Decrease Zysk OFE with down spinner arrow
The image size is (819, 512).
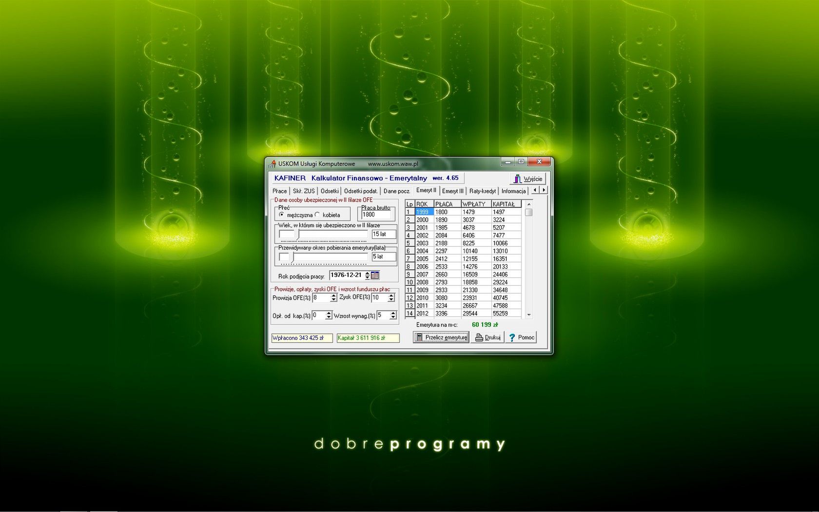click(391, 299)
